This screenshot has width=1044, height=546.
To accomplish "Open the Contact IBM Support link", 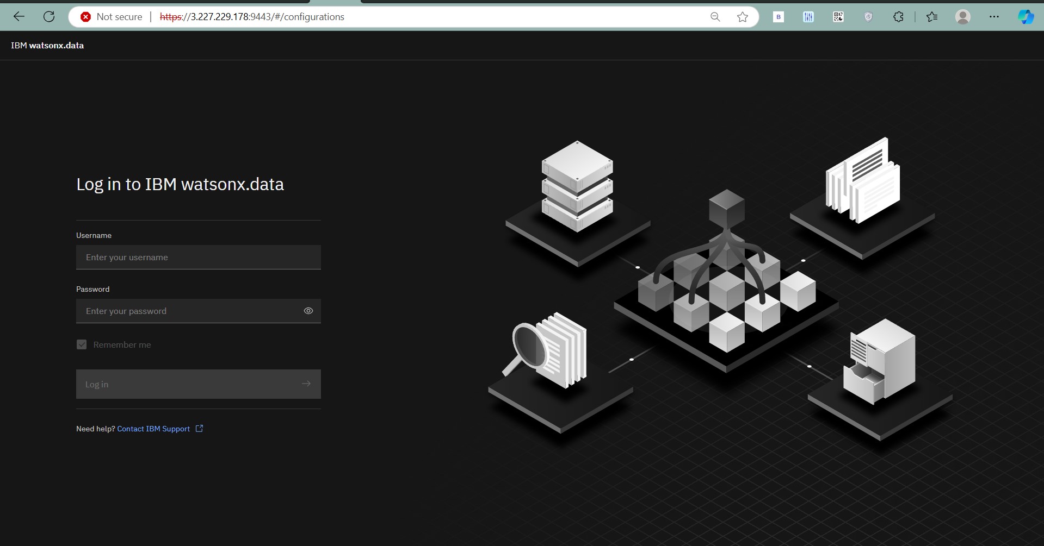I will coord(153,429).
